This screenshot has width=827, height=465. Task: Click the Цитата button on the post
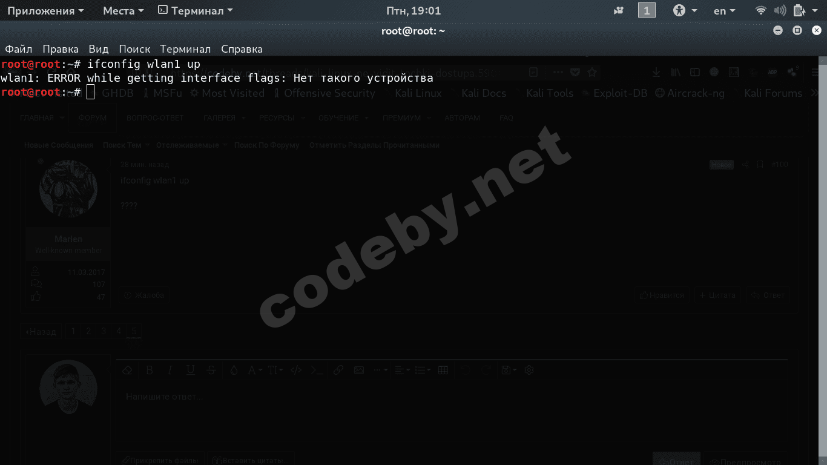click(x=717, y=295)
